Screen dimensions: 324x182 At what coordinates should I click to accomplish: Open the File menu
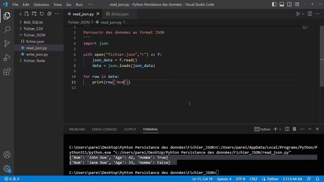(15, 5)
